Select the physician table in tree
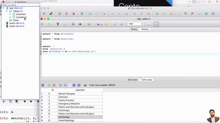Viewport: 220px width, 123px height. click(21, 14)
